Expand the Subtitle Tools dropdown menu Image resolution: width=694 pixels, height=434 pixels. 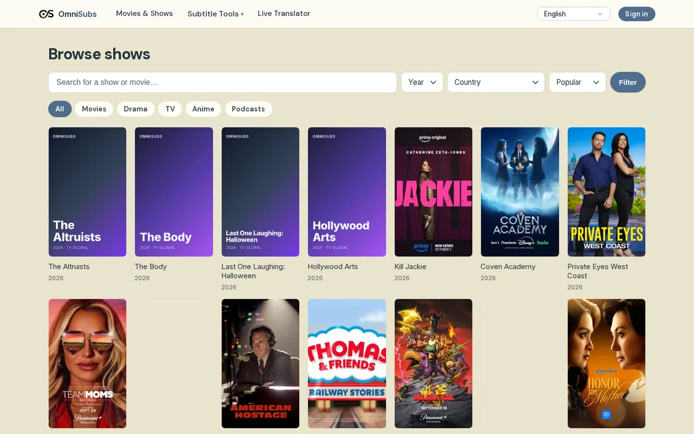point(216,14)
